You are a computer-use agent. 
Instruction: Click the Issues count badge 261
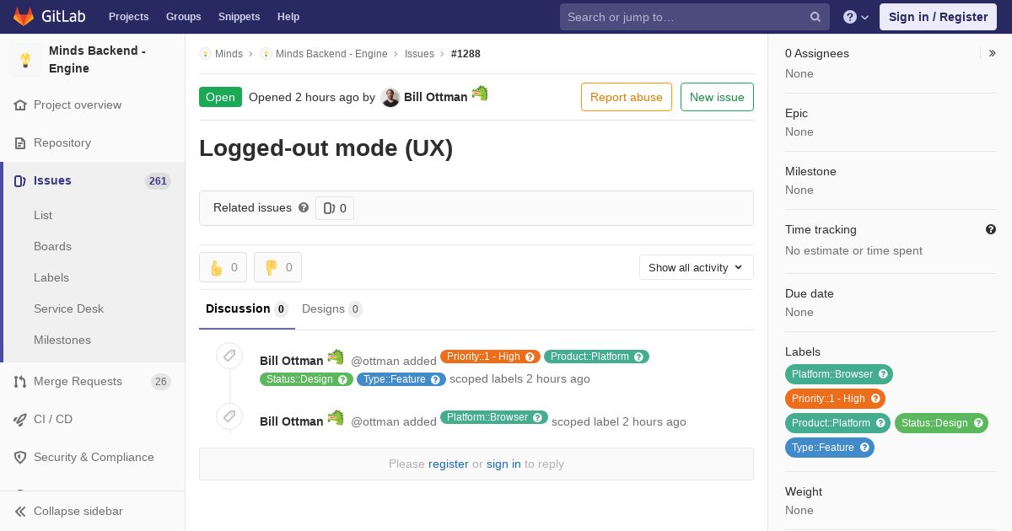point(158,181)
